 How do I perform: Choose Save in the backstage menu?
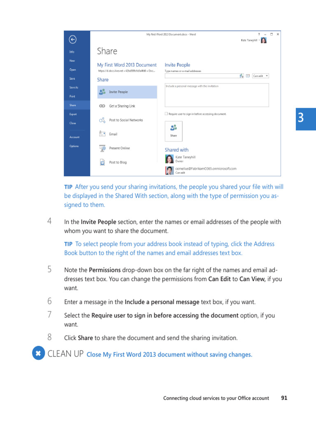pyautogui.click(x=72, y=79)
